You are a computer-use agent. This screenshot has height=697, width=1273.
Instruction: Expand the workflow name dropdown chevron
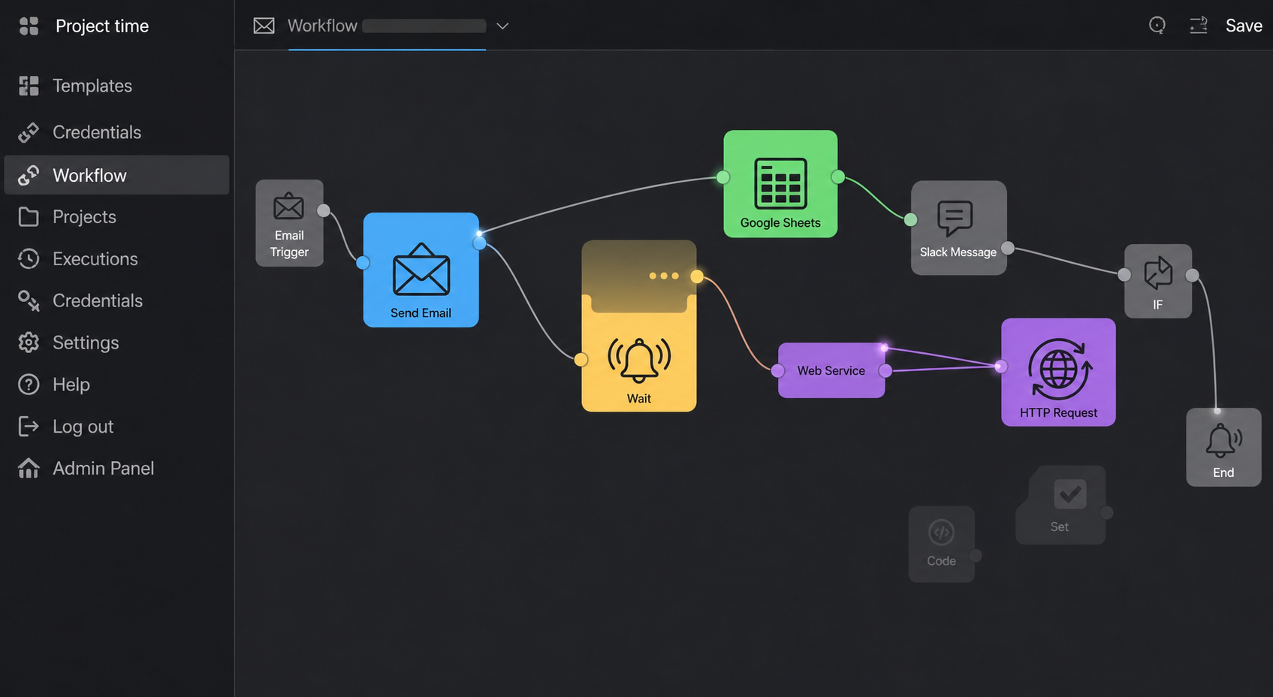[502, 26]
